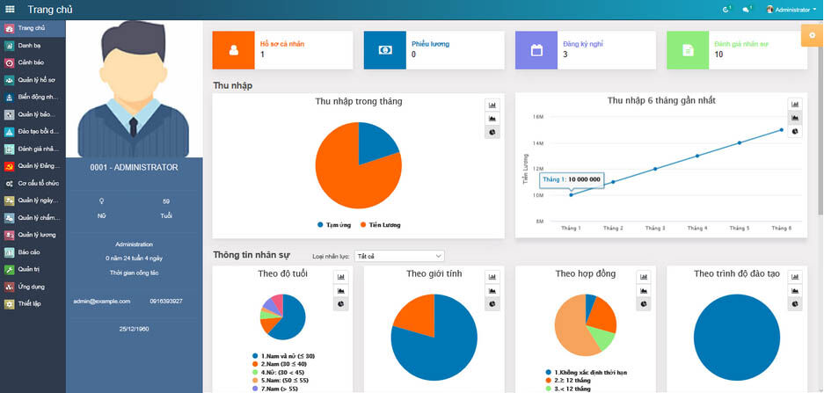Open the Đăng ký nghỉ card
The height and width of the screenshot is (393, 824).
click(586, 50)
